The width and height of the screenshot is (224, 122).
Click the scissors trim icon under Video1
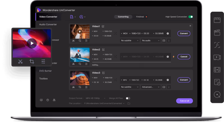[73, 41]
